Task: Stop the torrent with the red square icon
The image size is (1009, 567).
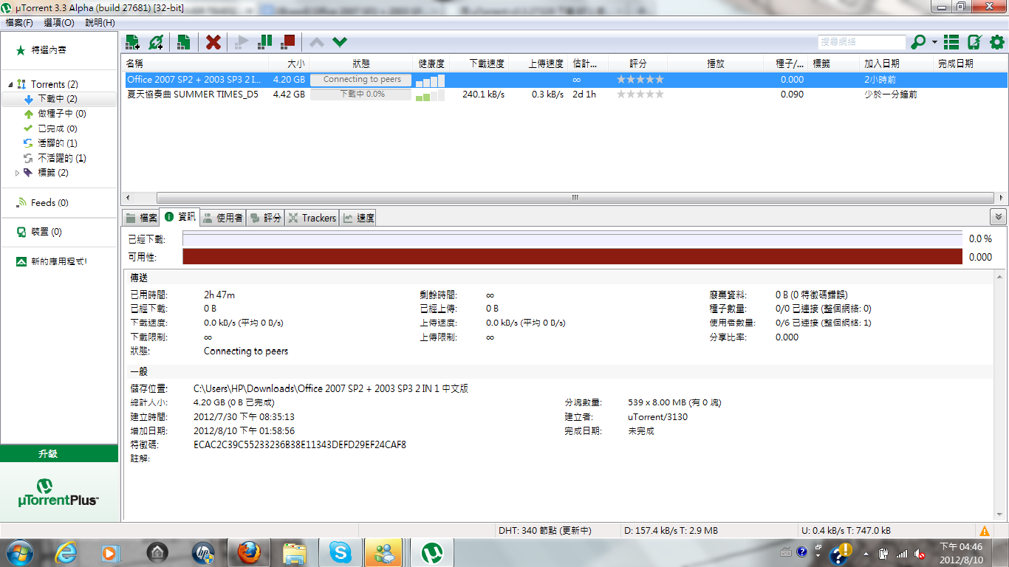Action: pyautogui.click(x=288, y=42)
